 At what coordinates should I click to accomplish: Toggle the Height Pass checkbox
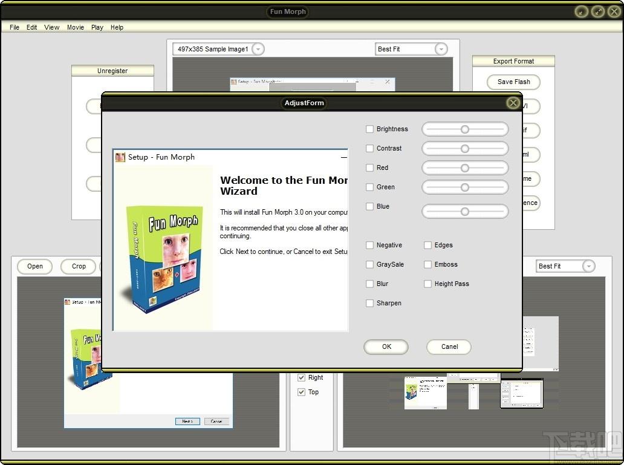(428, 284)
